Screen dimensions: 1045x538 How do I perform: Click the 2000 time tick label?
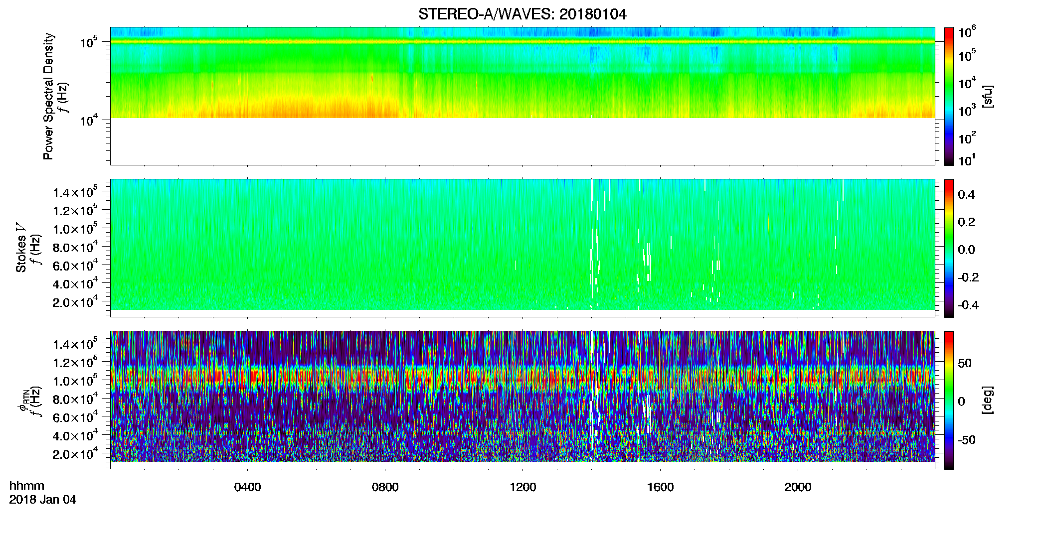tap(798, 487)
